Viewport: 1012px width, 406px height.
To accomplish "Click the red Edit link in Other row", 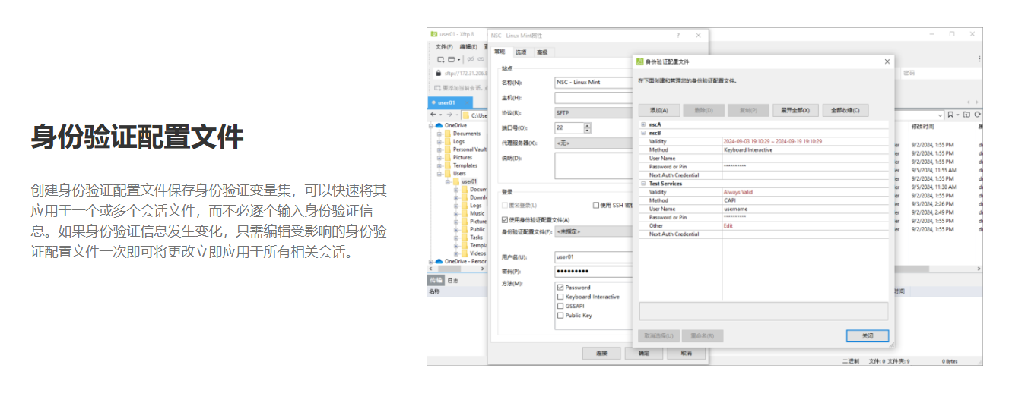I will 728,225.
